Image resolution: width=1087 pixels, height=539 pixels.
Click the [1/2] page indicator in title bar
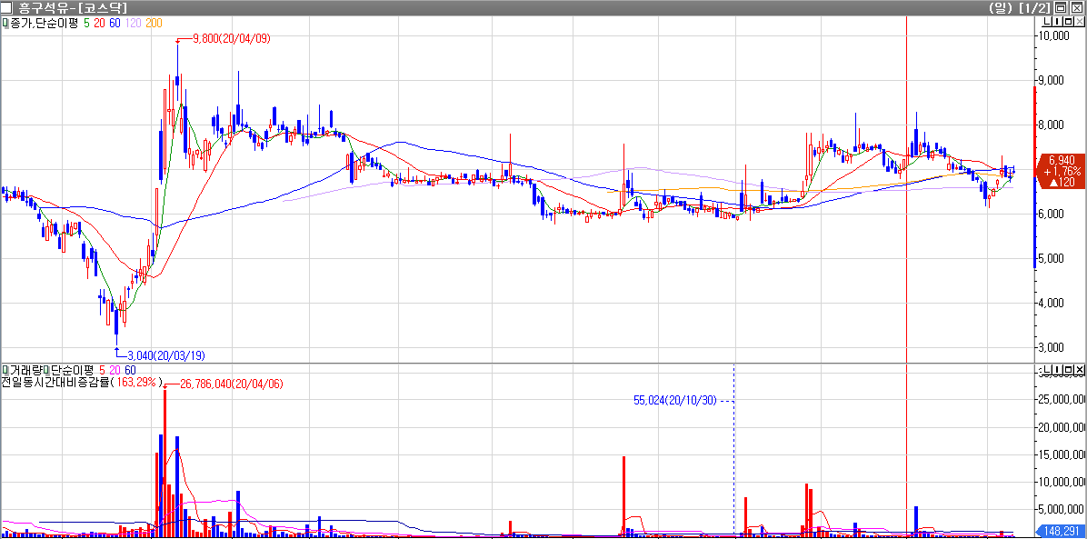point(1035,8)
